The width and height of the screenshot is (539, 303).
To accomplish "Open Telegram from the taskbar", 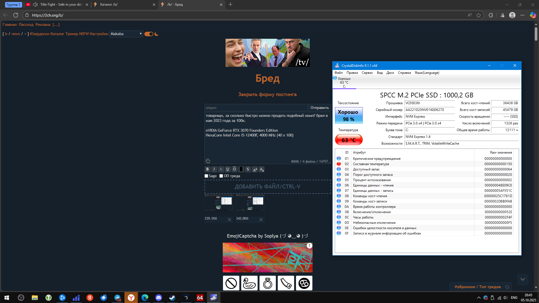I will (x=117, y=298).
